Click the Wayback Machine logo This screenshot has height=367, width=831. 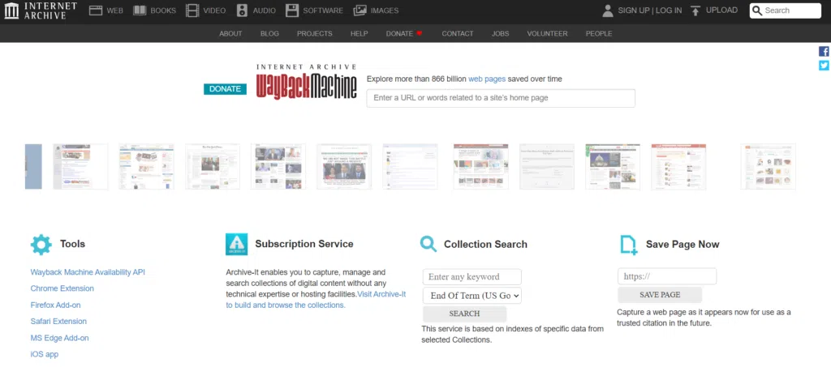[306, 82]
